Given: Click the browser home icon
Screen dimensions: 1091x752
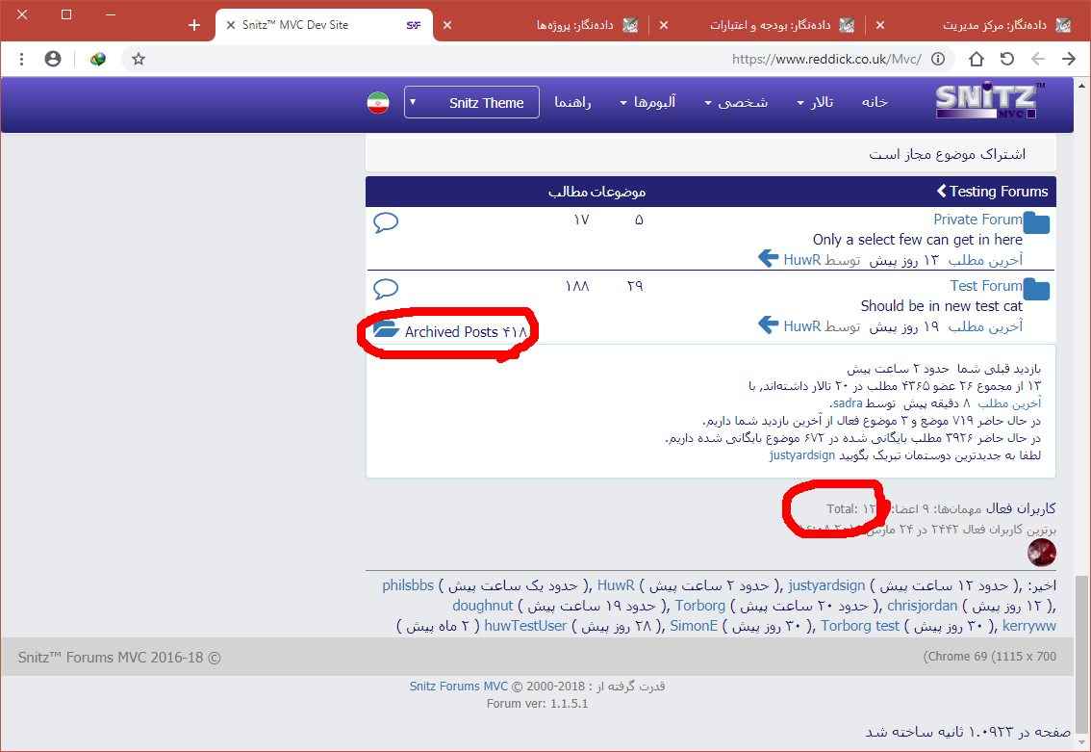Looking at the screenshot, I should 977,59.
